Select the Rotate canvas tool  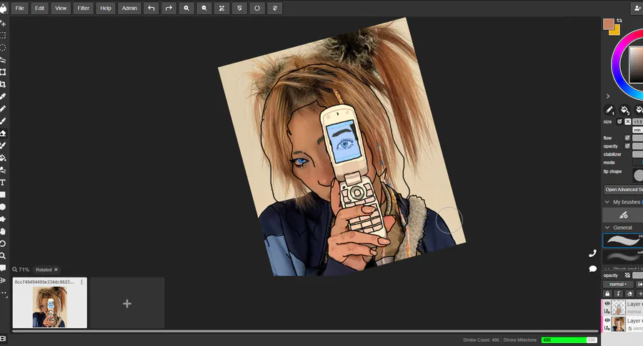point(2,244)
